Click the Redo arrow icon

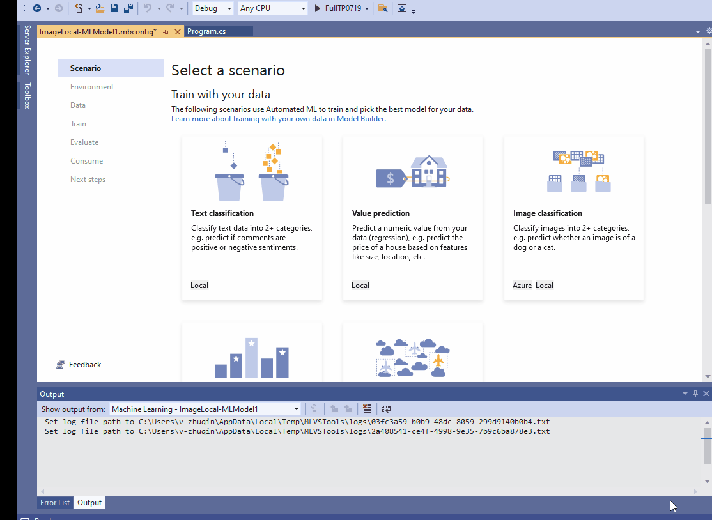[170, 8]
